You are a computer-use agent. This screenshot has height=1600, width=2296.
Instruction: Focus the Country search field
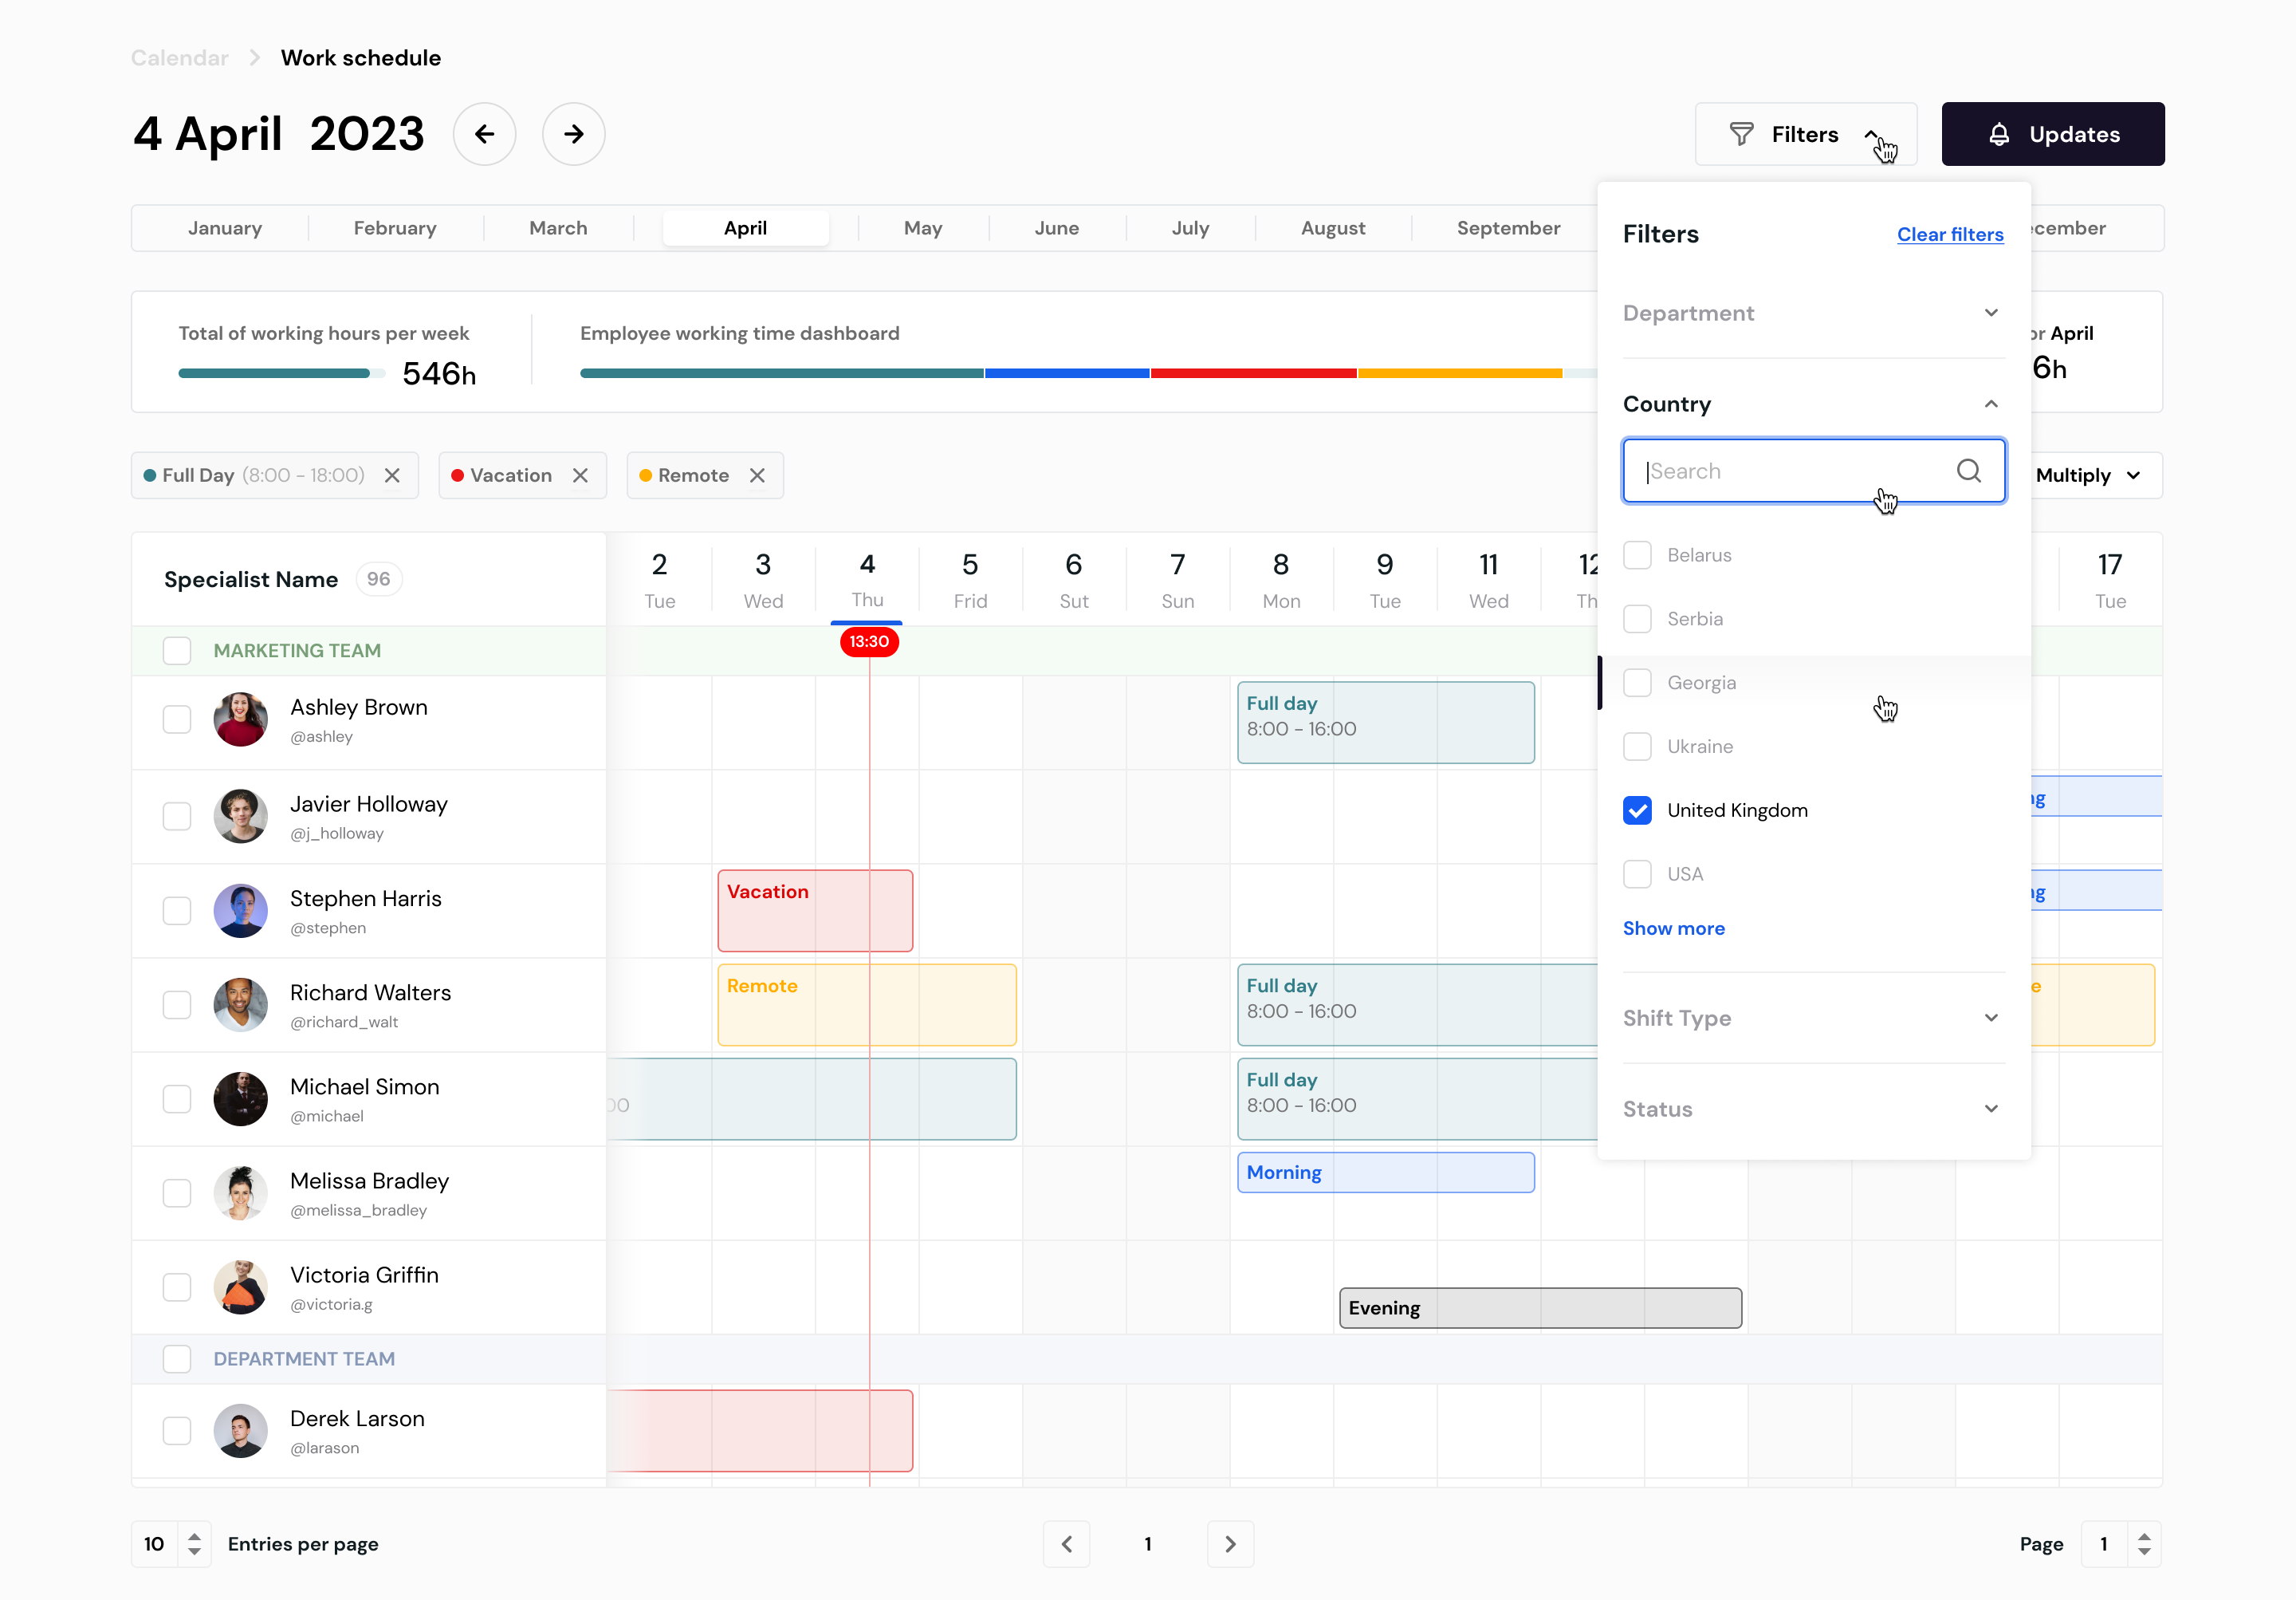(1813, 471)
